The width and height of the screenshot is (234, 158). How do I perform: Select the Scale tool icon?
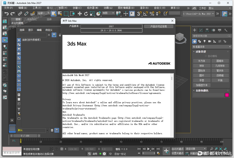pos(92,14)
